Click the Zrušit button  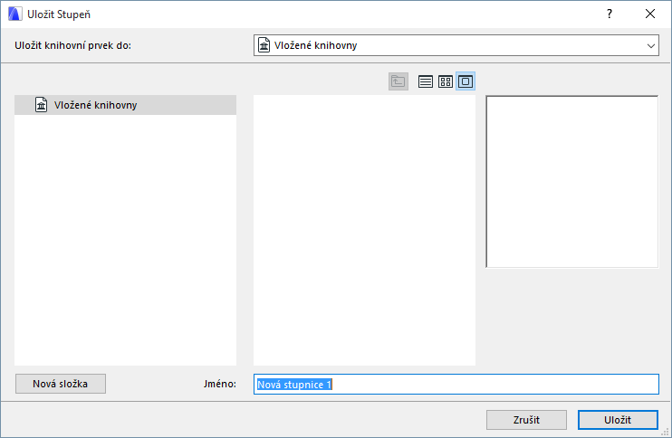[526, 420]
